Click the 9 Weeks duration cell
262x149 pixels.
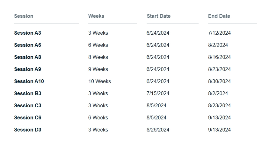point(98,69)
